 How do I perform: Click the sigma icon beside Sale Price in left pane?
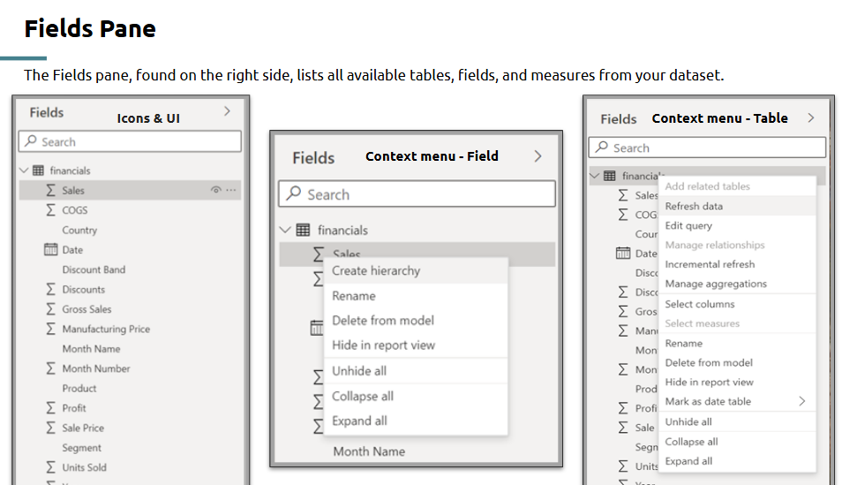pyautogui.click(x=50, y=428)
